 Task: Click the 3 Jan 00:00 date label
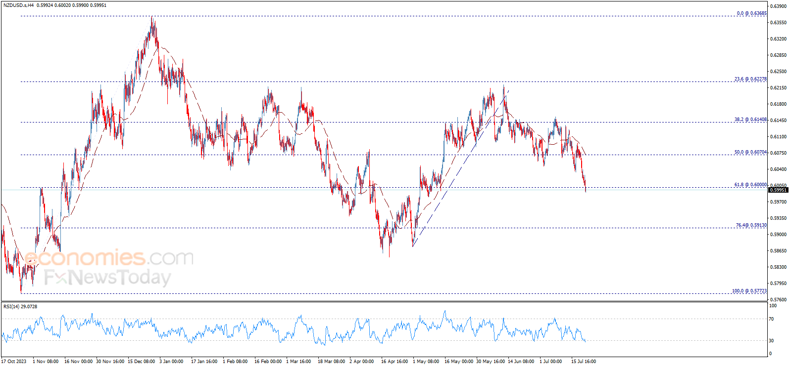tap(171, 362)
